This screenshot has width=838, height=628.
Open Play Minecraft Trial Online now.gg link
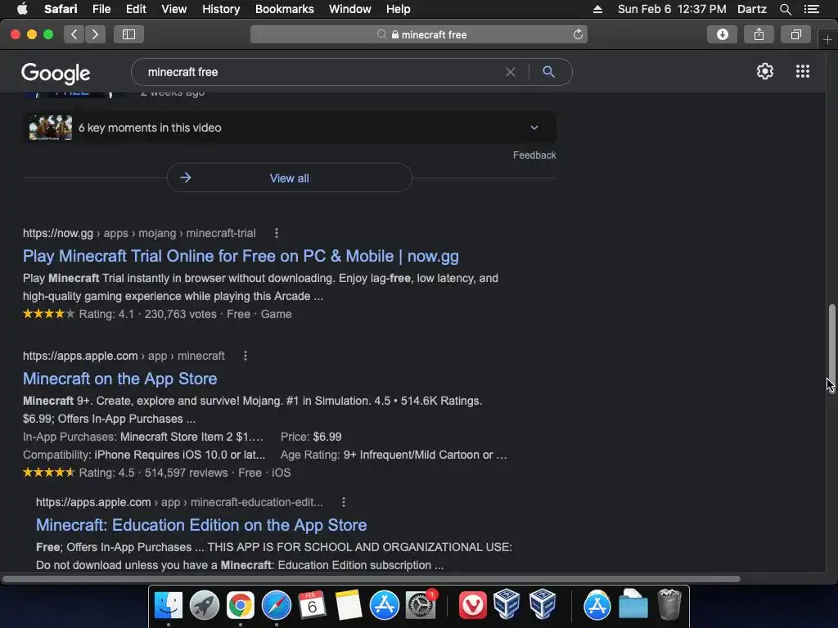pos(241,256)
